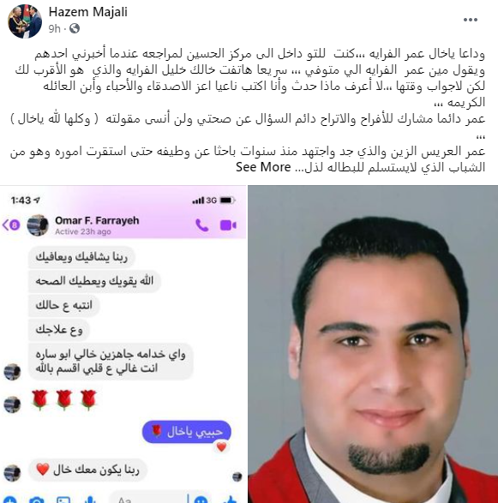
Task: Tap the purple video call icon
Action: [228, 225]
